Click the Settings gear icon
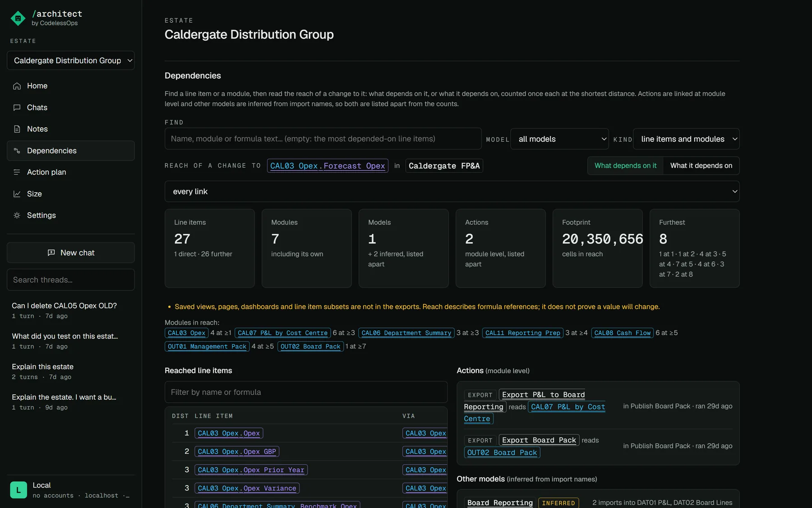 [x=17, y=215]
